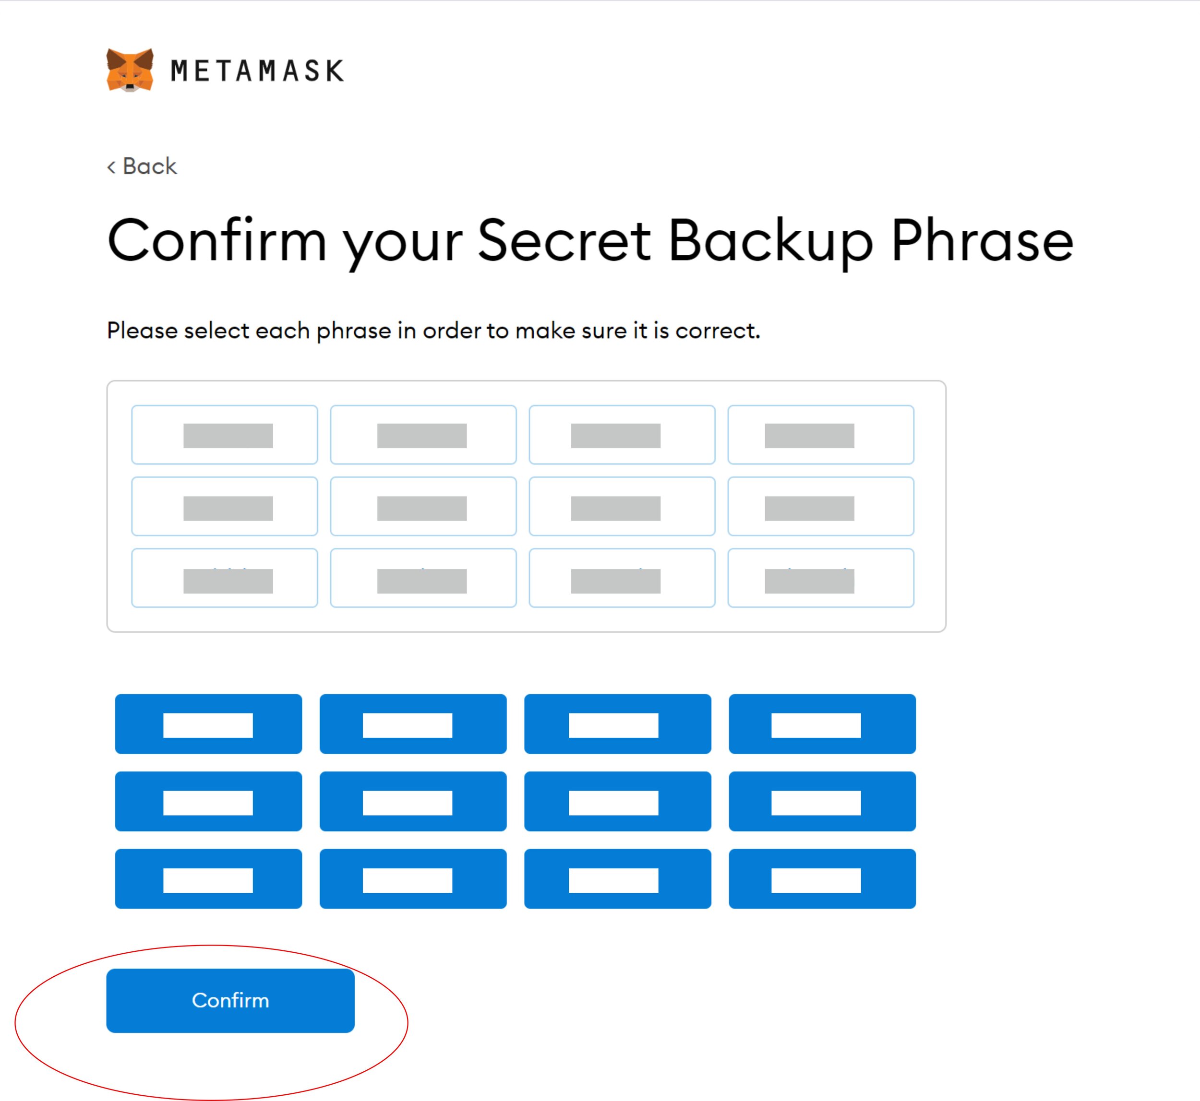Click the last top-row slot in the phrase box
This screenshot has height=1101, width=1200.
[x=820, y=435]
